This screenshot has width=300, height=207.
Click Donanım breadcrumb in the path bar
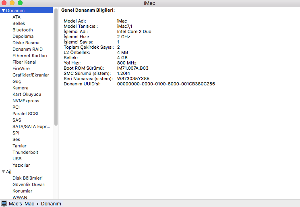pyautogui.click(x=51, y=203)
